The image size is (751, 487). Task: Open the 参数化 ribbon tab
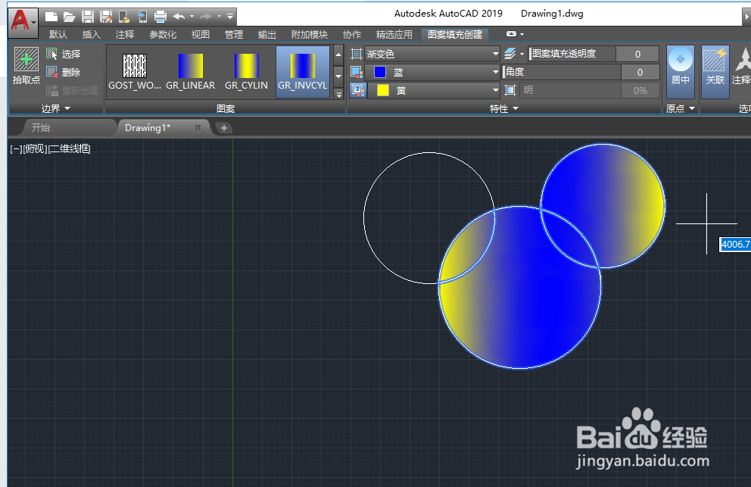tap(163, 35)
